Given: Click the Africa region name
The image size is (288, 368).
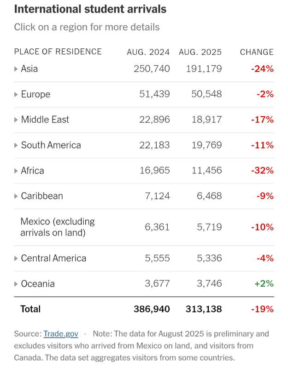Looking at the screenshot, I should pyautogui.click(x=32, y=171).
